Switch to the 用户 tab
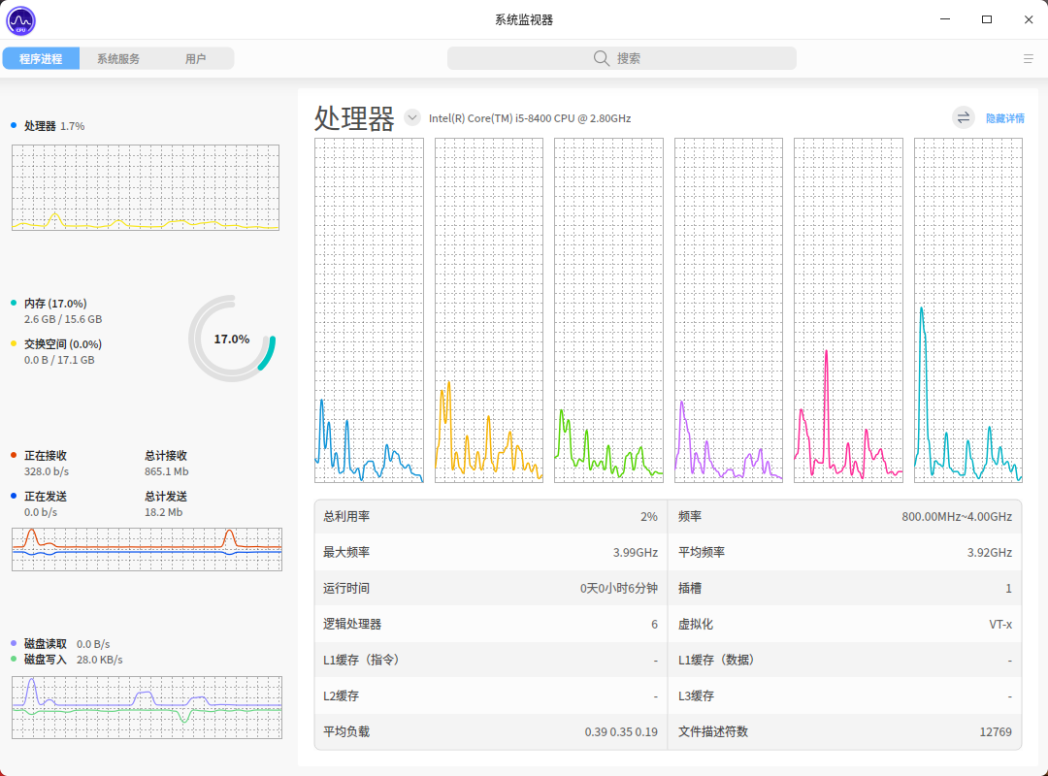Image resolution: width=1048 pixels, height=776 pixels. (195, 58)
